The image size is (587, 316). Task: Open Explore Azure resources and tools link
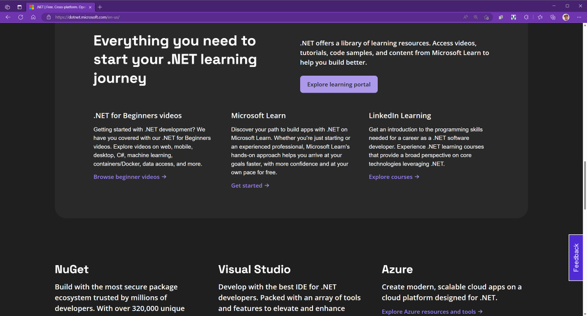(432, 312)
